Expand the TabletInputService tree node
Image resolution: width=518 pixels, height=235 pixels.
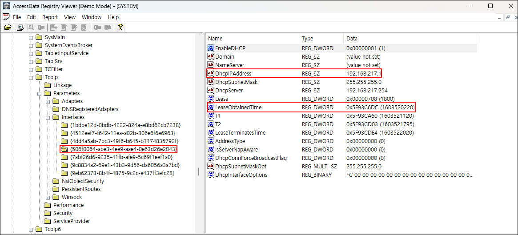pos(31,53)
